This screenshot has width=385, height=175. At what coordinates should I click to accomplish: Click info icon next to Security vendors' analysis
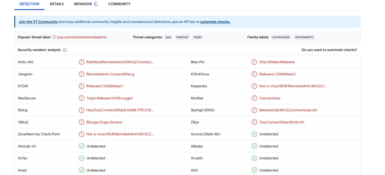65,50
